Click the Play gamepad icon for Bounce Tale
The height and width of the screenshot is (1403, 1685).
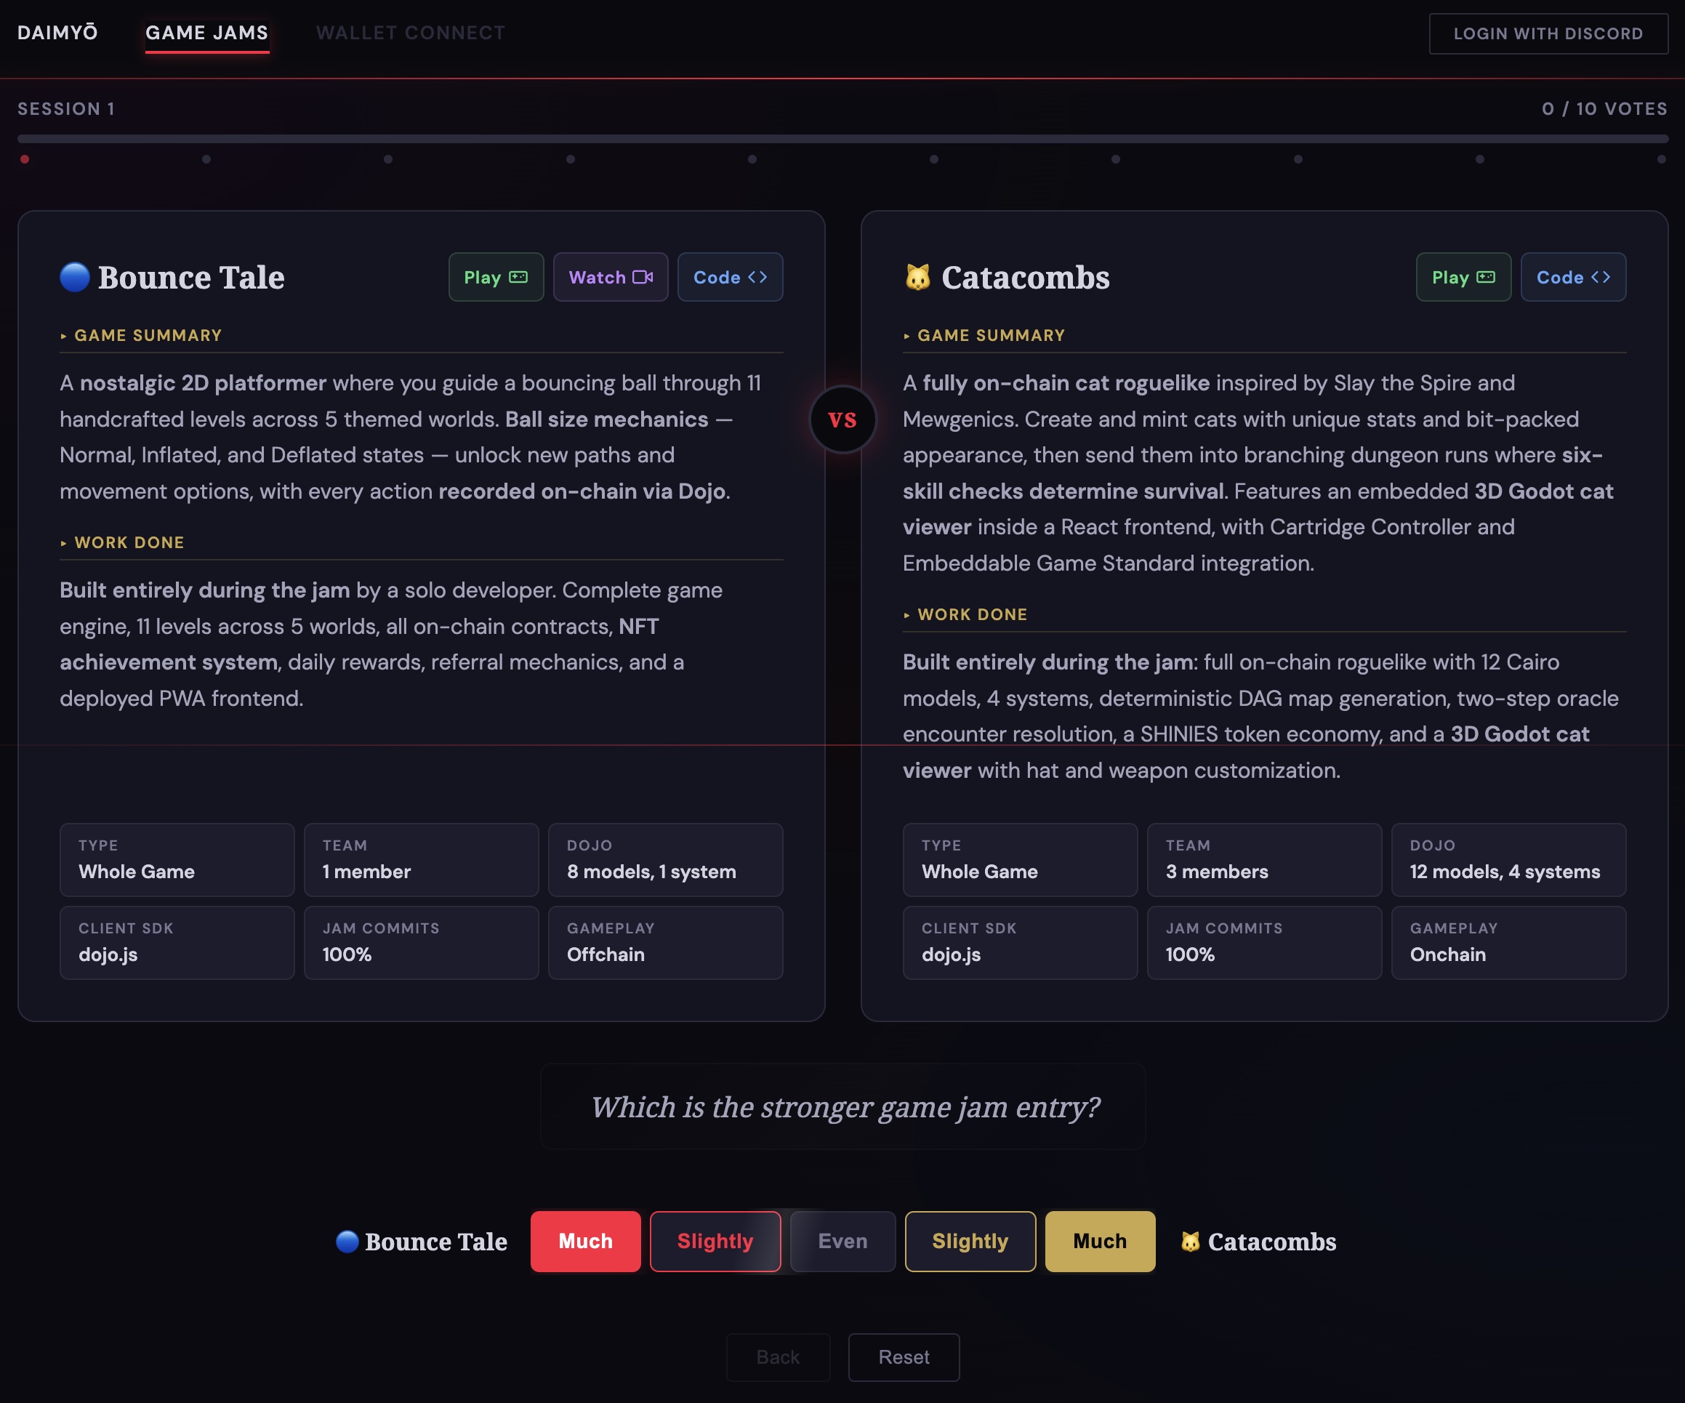click(517, 277)
